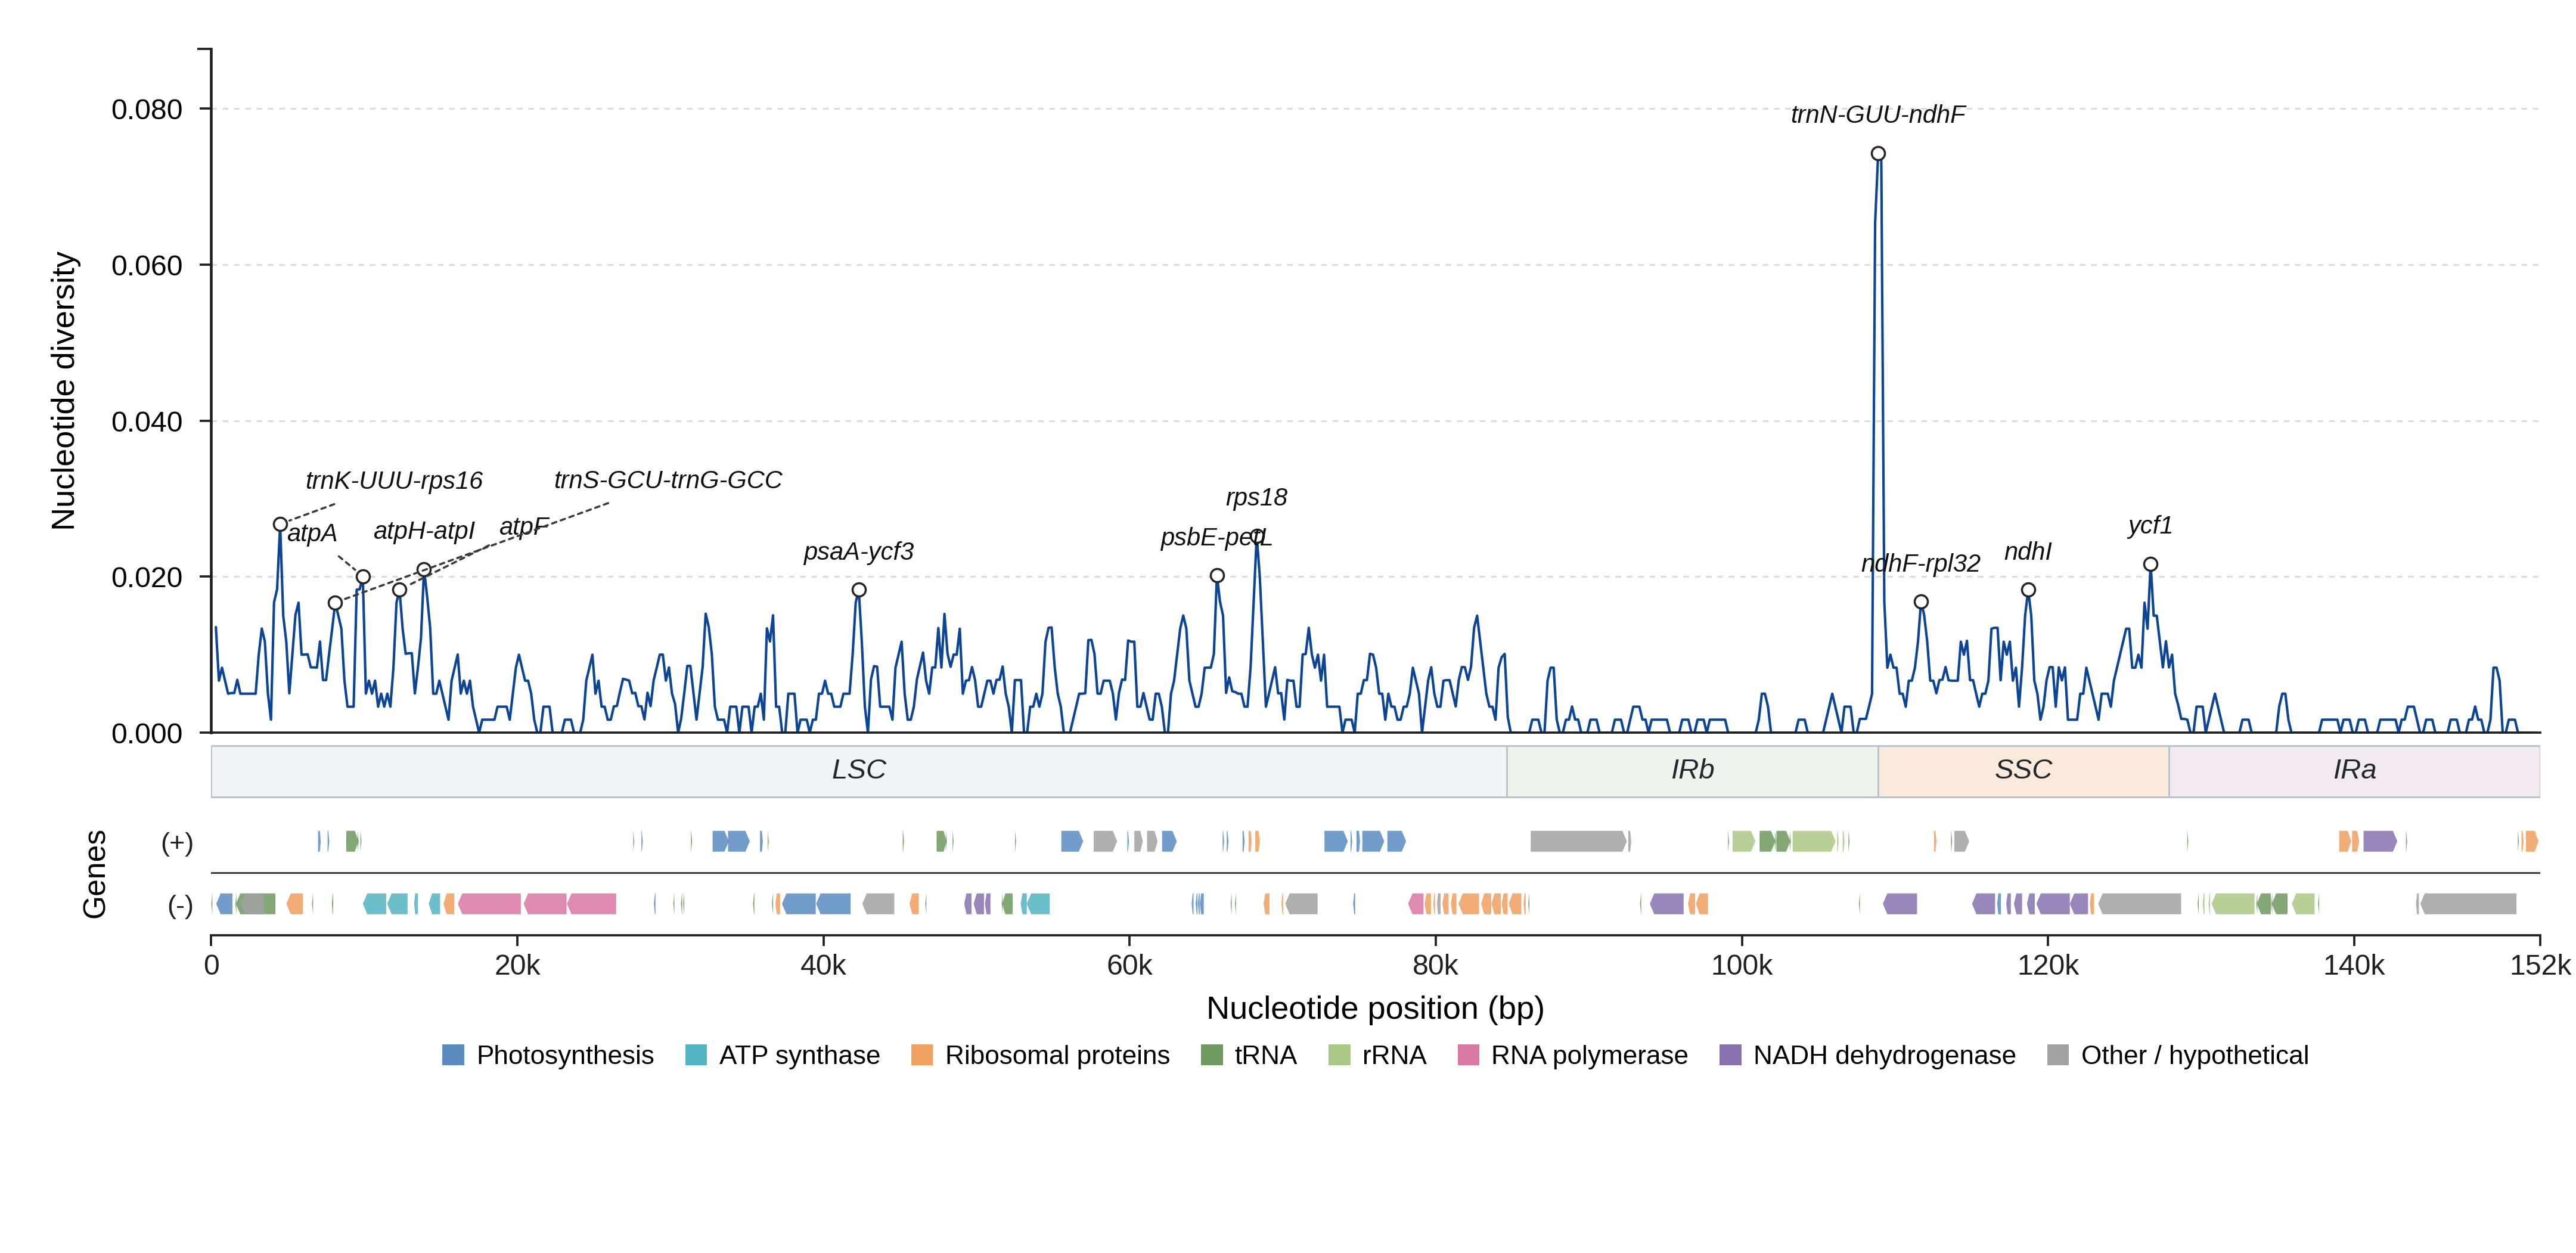
Task: Click the atpH-atpI annotation label
Action: click(424, 531)
